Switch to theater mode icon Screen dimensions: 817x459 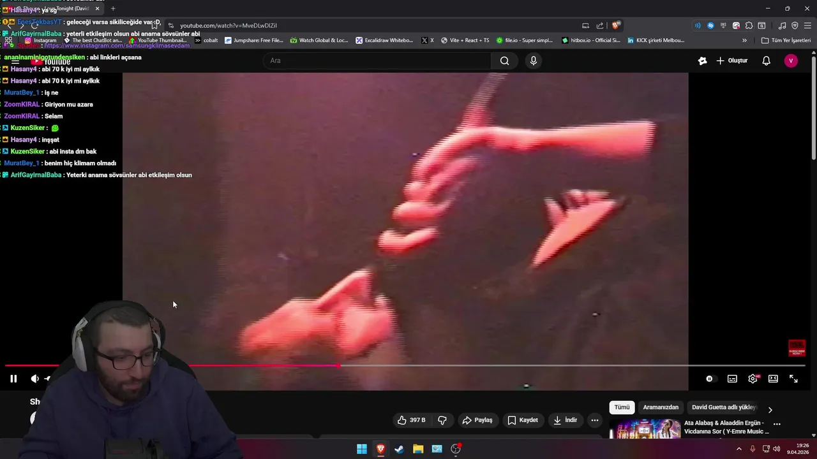click(773, 379)
